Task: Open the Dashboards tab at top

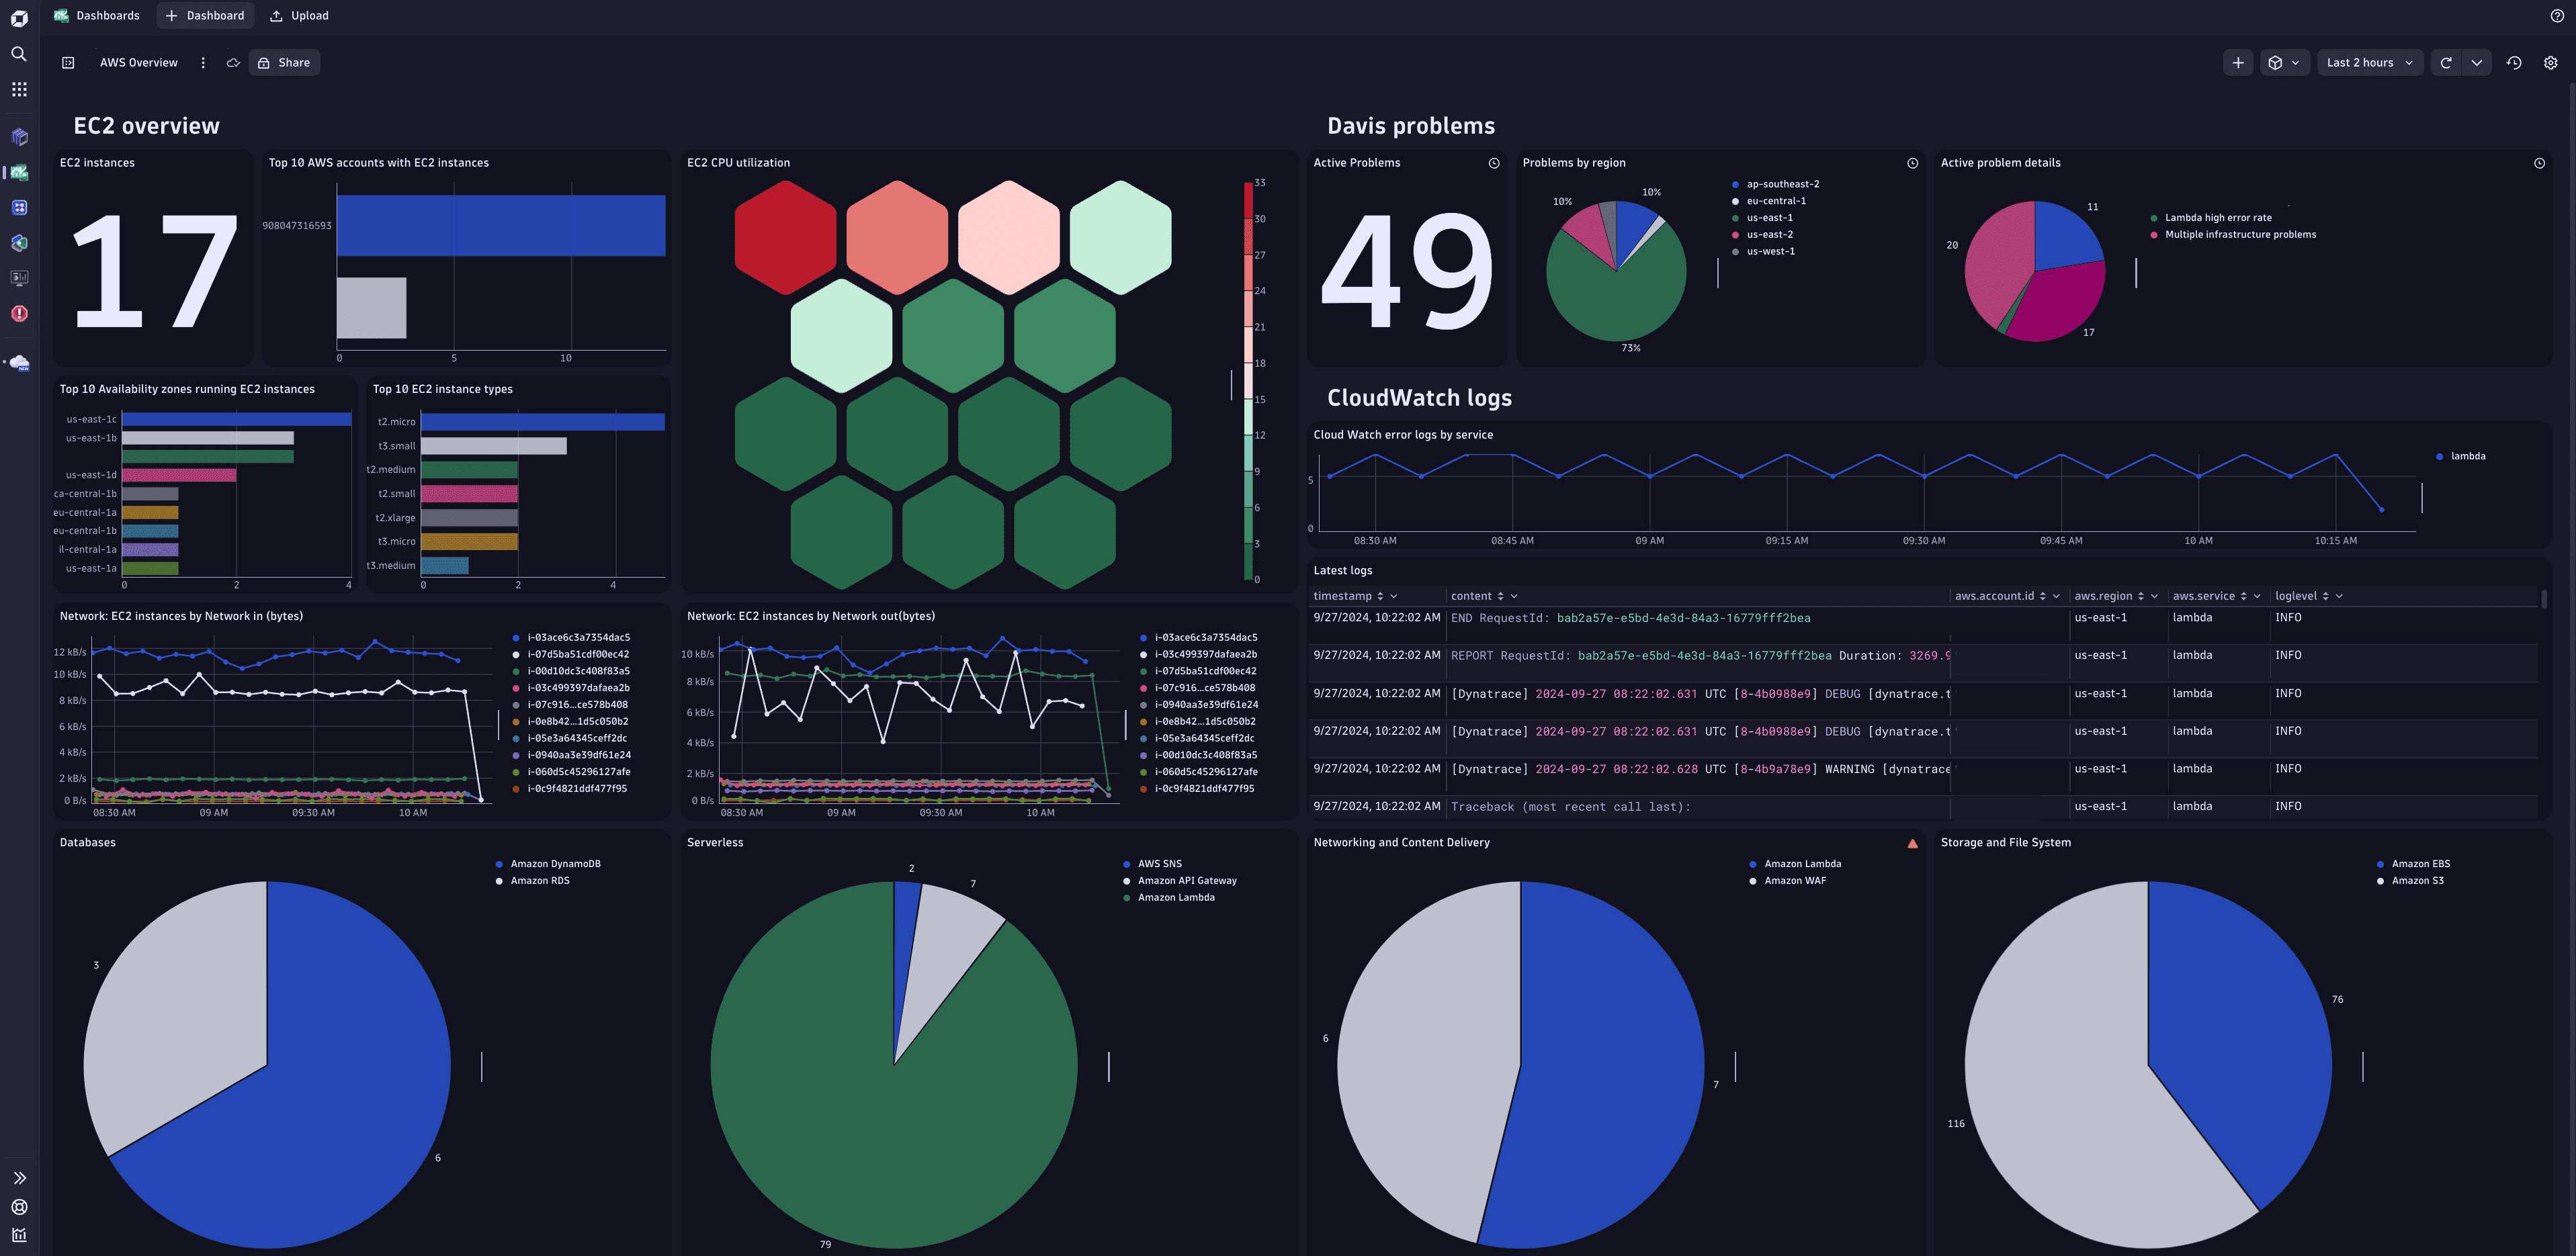Action: point(97,16)
